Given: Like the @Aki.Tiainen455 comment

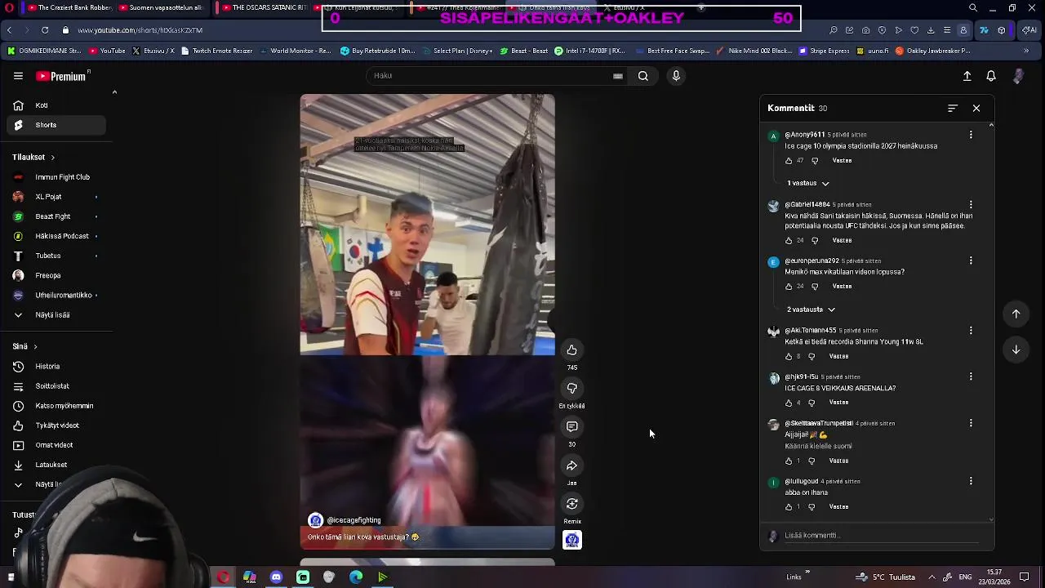Looking at the screenshot, I should [x=789, y=357].
